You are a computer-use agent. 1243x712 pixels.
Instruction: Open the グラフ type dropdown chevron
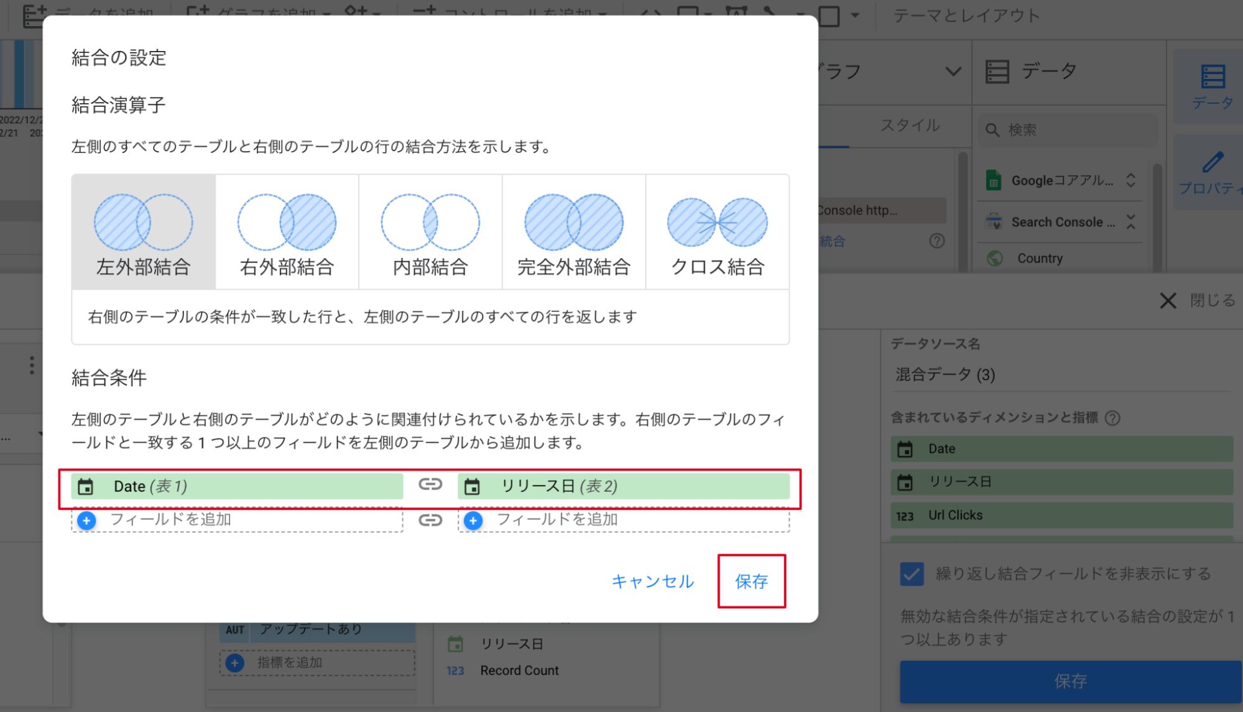[953, 72]
